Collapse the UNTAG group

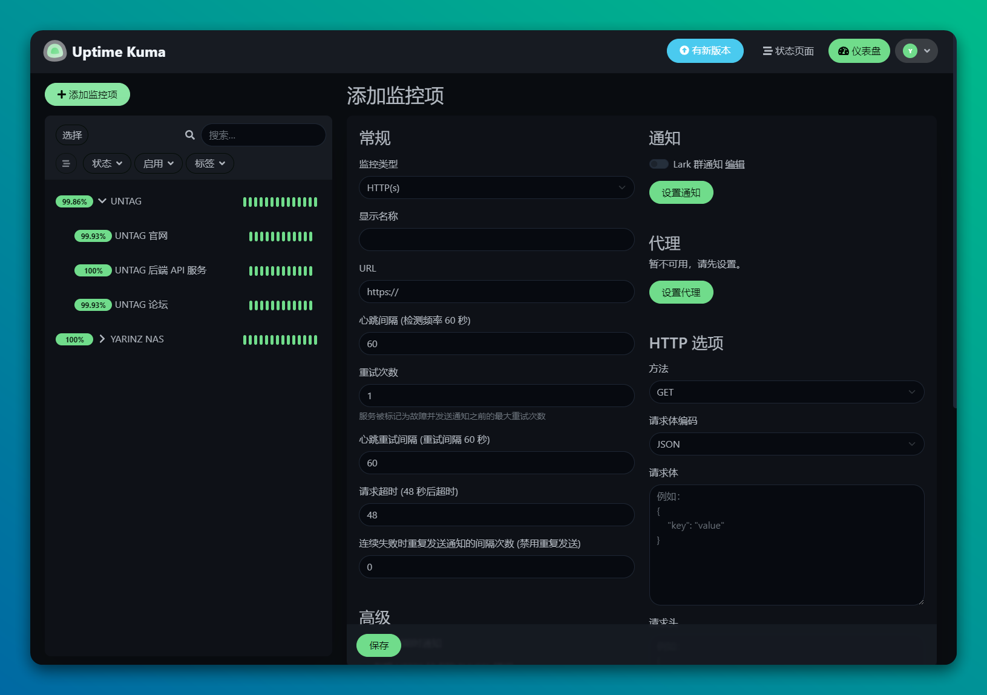[x=102, y=201]
